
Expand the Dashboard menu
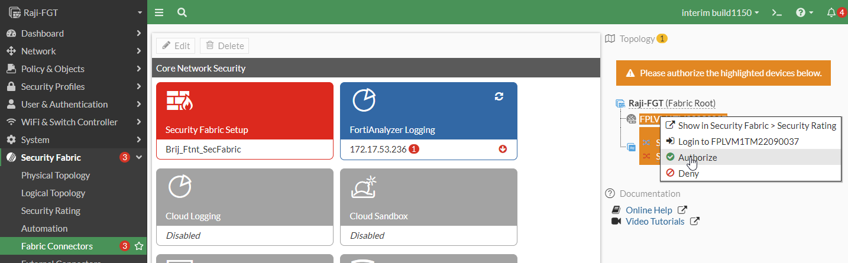(73, 33)
